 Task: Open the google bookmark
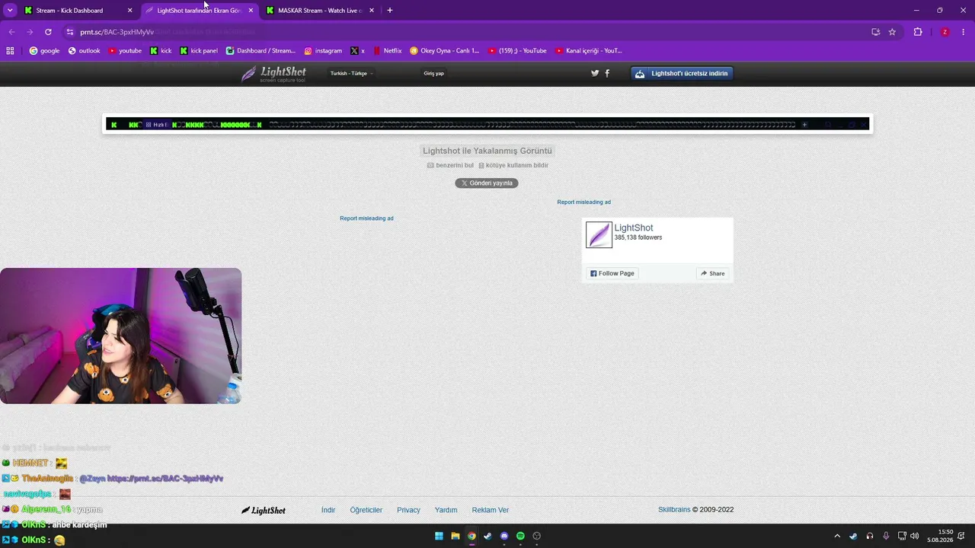(44, 51)
